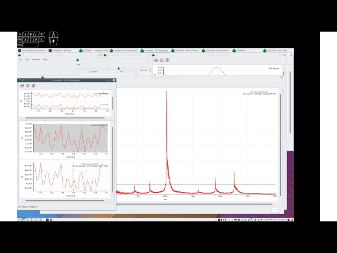Click the 'var name' column header
This screenshot has width=337, height=253.
pos(94,71)
